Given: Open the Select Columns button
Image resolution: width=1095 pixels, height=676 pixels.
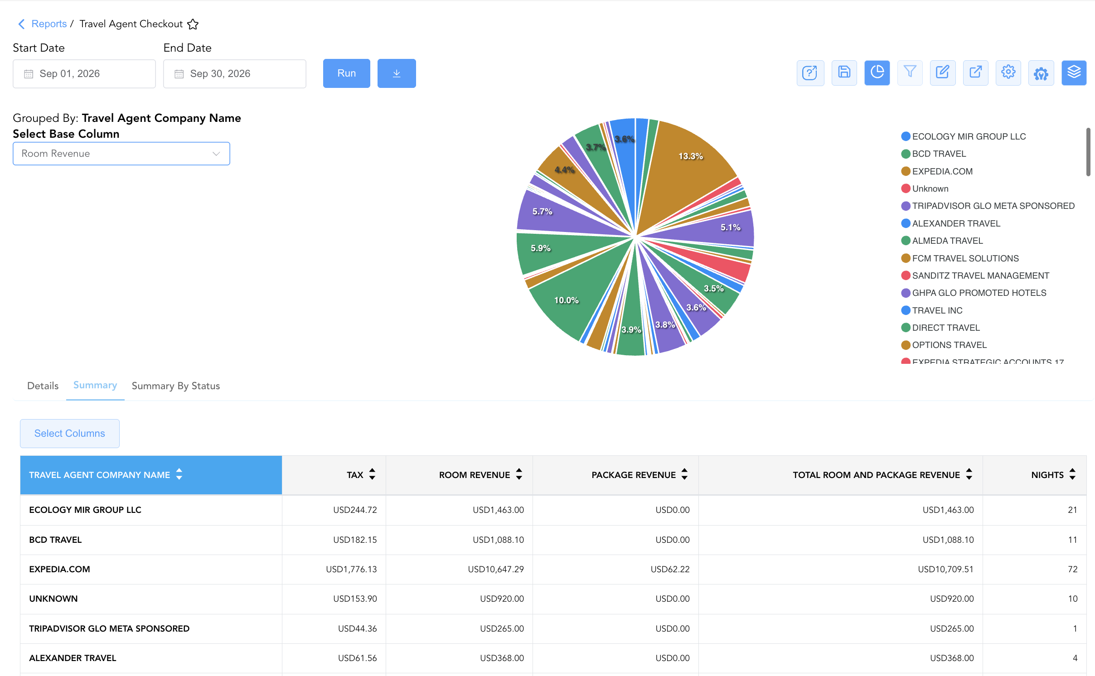Looking at the screenshot, I should point(70,434).
